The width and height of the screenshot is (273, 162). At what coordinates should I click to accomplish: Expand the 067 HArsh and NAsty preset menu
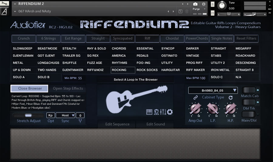15,11
